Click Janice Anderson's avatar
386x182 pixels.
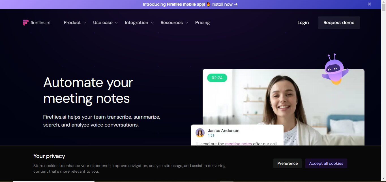point(200,133)
